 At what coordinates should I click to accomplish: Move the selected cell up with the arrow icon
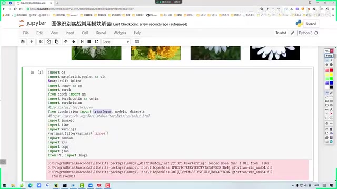(66, 41)
